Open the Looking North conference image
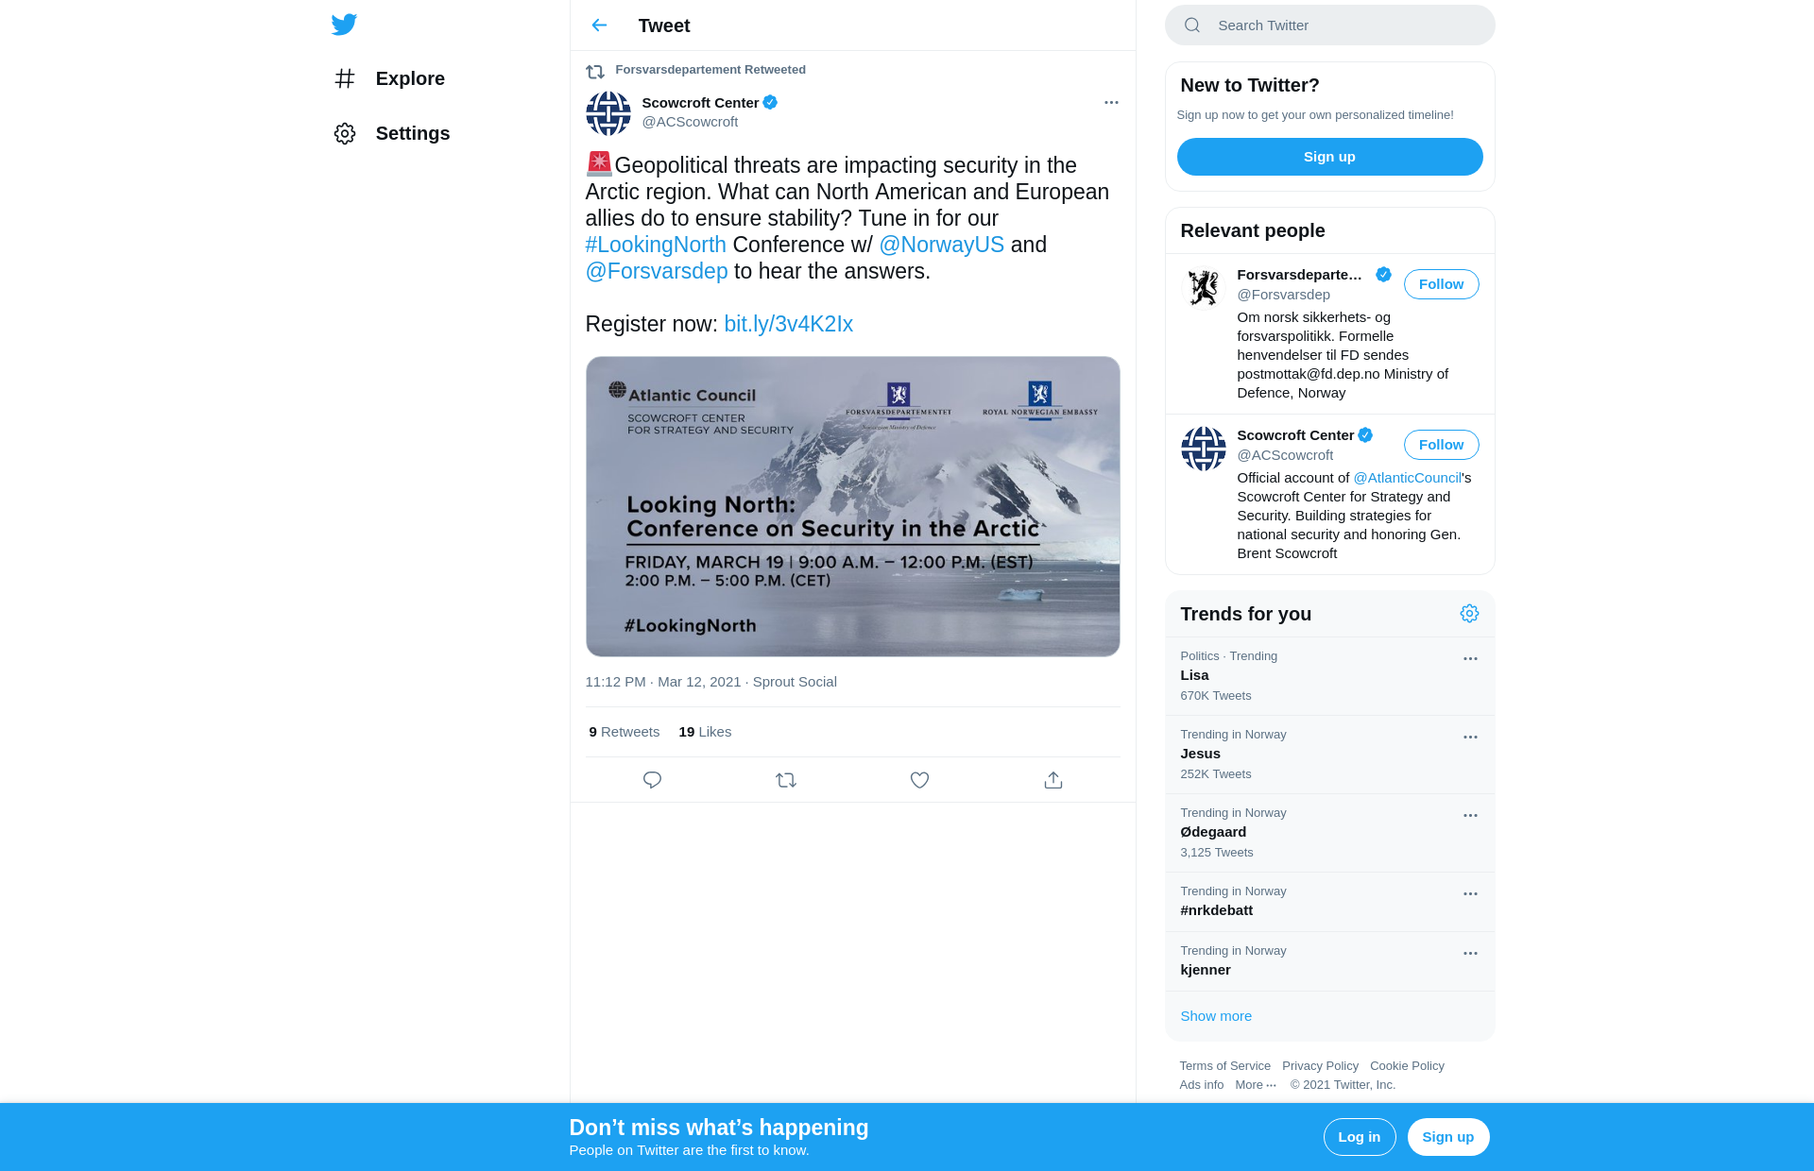The height and width of the screenshot is (1171, 1814). click(x=853, y=506)
